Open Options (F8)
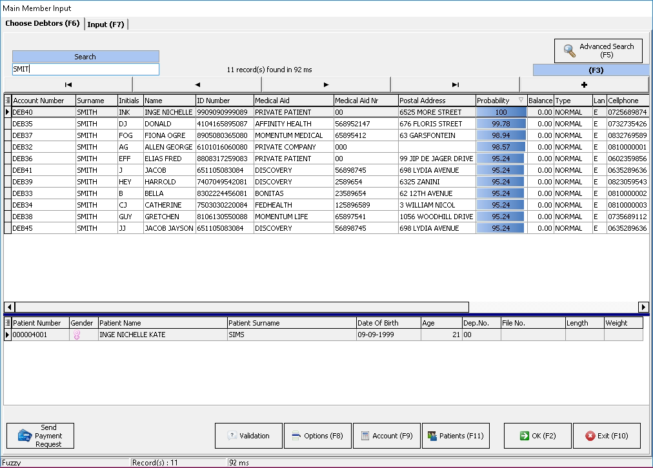The image size is (653, 468). click(317, 436)
